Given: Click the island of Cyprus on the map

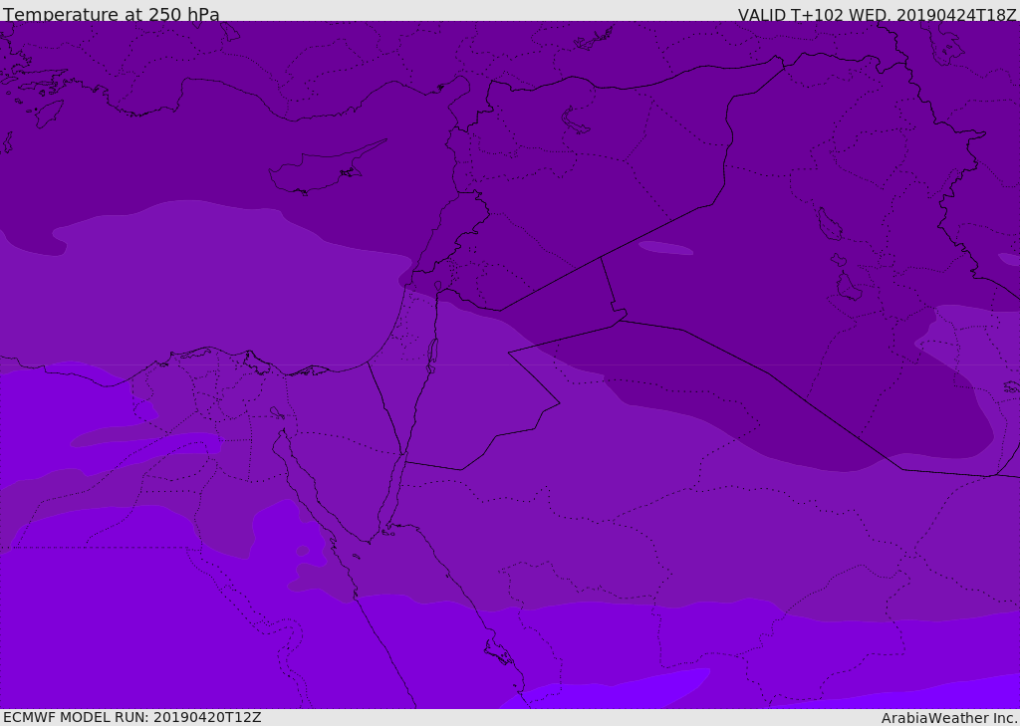Looking at the screenshot, I should click(x=321, y=170).
